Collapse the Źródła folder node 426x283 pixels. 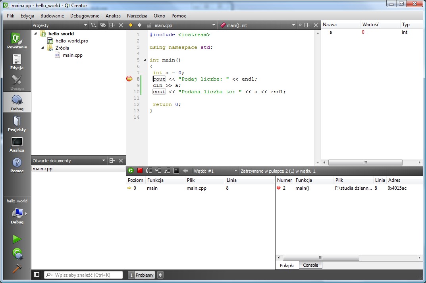tap(42, 48)
